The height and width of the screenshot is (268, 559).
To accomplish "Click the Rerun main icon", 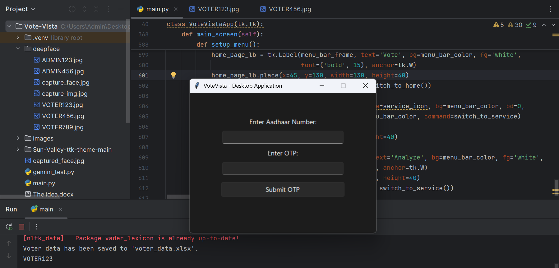I will [9, 227].
